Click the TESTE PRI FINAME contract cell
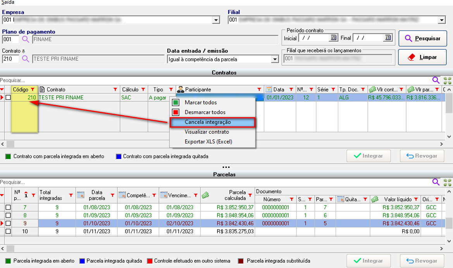 [79, 97]
